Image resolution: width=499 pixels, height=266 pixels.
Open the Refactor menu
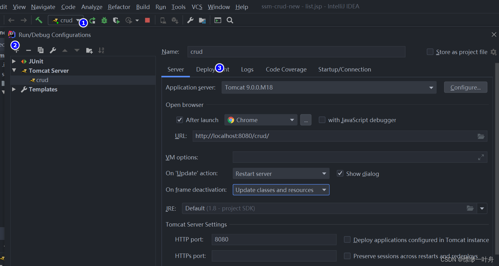119,7
